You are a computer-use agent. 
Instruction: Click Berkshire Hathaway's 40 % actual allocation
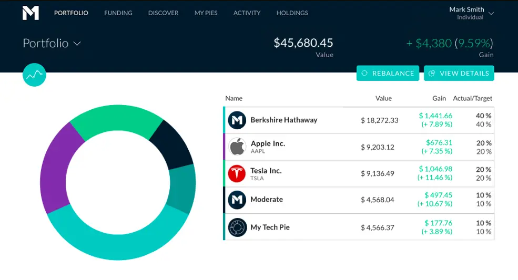pos(483,116)
